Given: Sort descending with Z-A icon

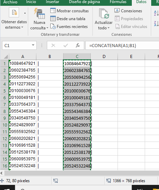Looking at the screenshot, I should 156,24.
